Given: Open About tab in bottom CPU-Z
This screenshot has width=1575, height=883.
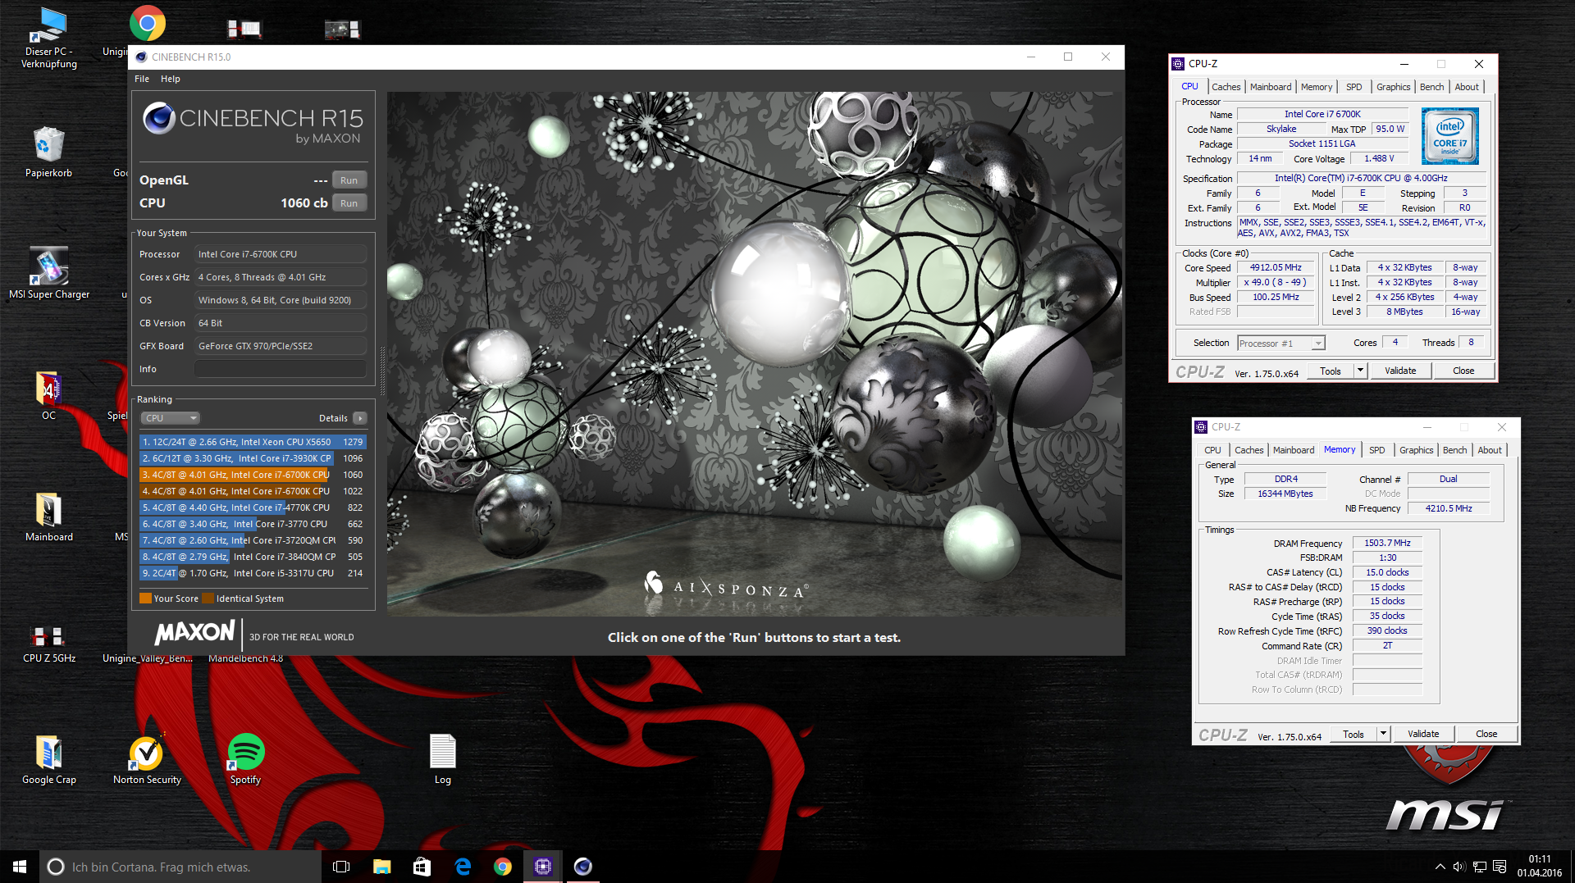Looking at the screenshot, I should [x=1490, y=450].
